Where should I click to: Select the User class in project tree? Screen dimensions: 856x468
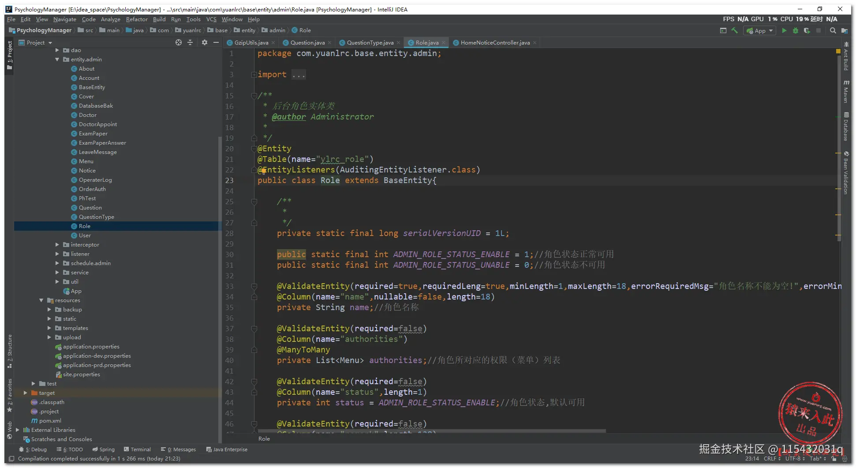click(x=85, y=236)
